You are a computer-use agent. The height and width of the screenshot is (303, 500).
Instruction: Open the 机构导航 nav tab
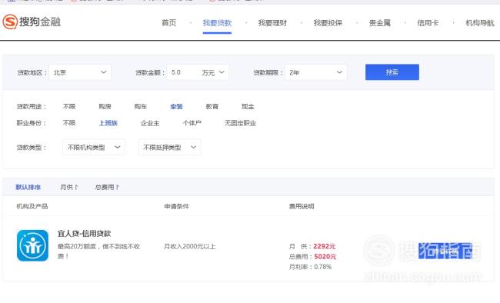(x=480, y=23)
